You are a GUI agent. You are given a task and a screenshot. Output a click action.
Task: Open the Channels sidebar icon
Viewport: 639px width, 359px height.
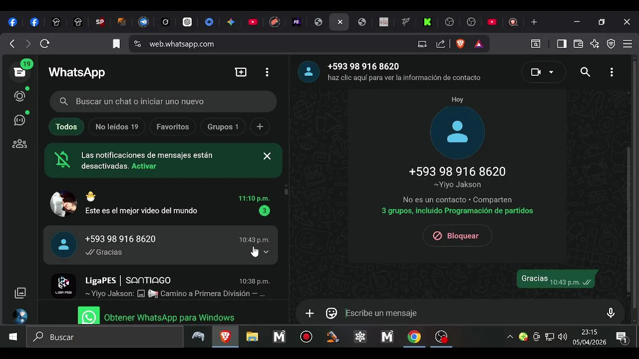pyautogui.click(x=20, y=120)
